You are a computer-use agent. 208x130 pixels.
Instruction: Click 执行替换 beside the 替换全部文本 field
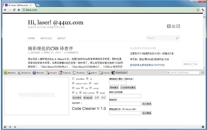click(x=147, y=113)
